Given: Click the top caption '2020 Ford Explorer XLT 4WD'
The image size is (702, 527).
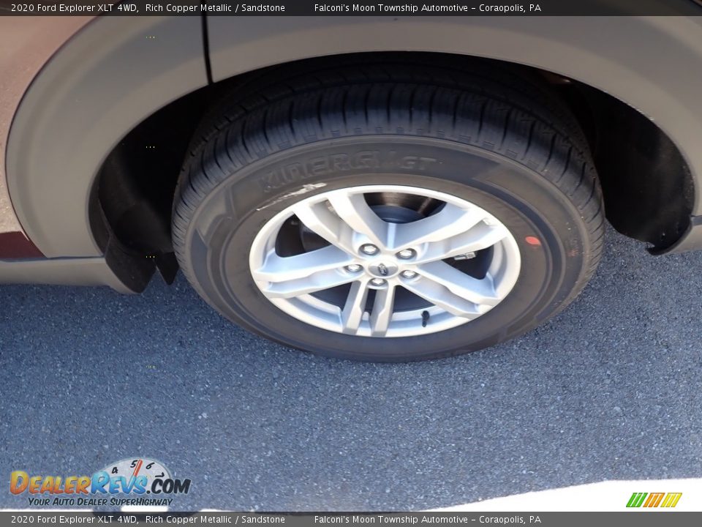Looking at the screenshot, I should [74, 8].
